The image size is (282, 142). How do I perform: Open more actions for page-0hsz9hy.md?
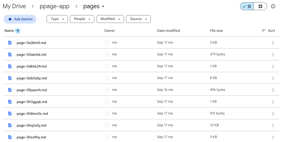coord(273,137)
